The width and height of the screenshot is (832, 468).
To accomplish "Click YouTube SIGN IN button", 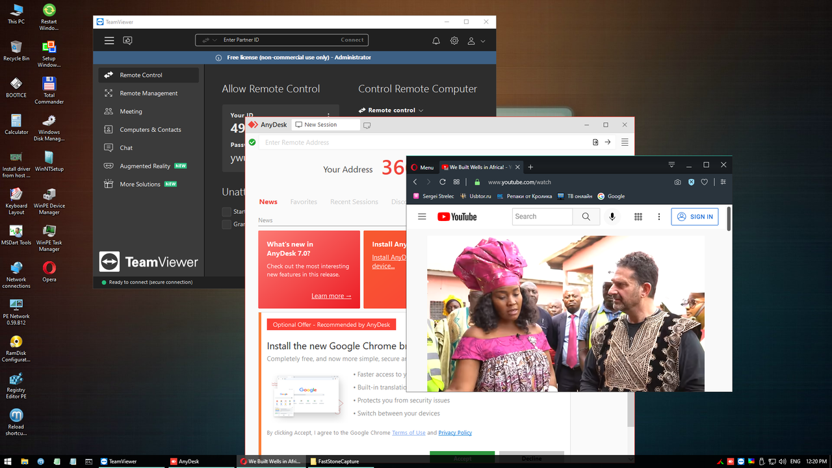I will tap(695, 216).
